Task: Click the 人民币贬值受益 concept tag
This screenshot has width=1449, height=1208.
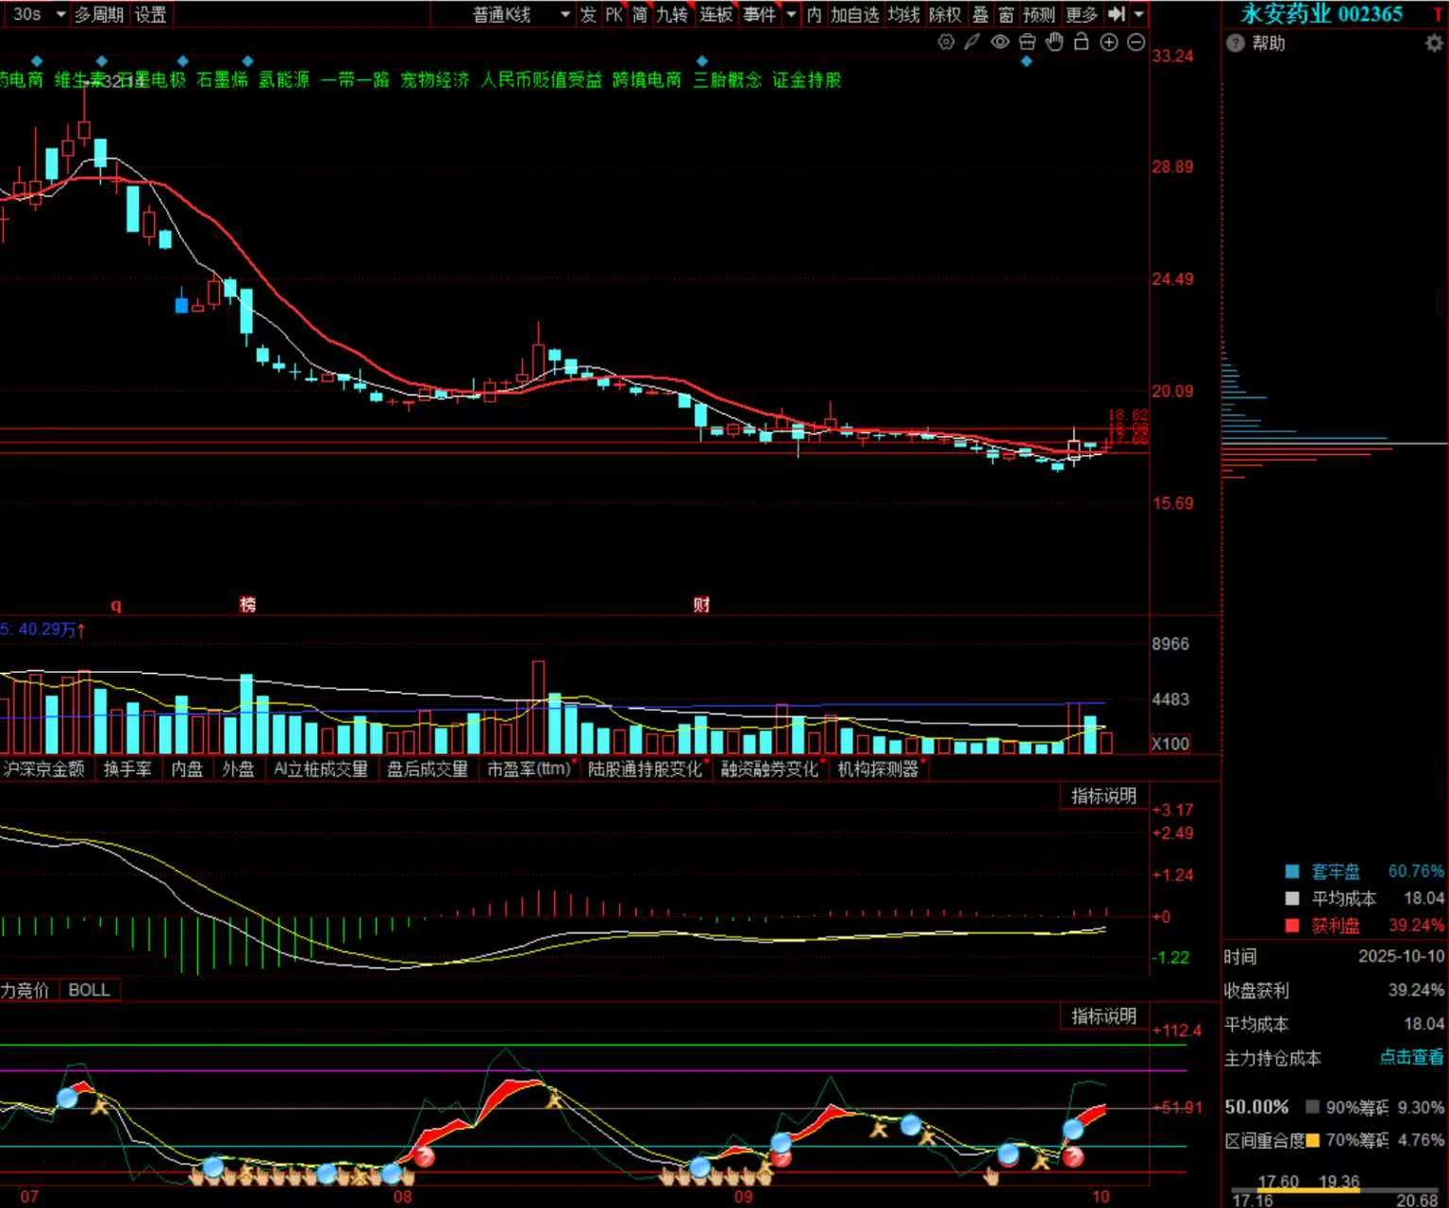Action: pyautogui.click(x=541, y=80)
